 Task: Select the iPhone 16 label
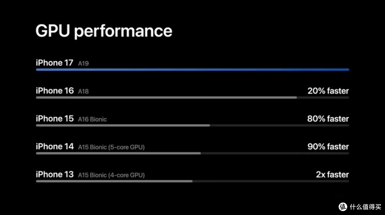coord(55,91)
